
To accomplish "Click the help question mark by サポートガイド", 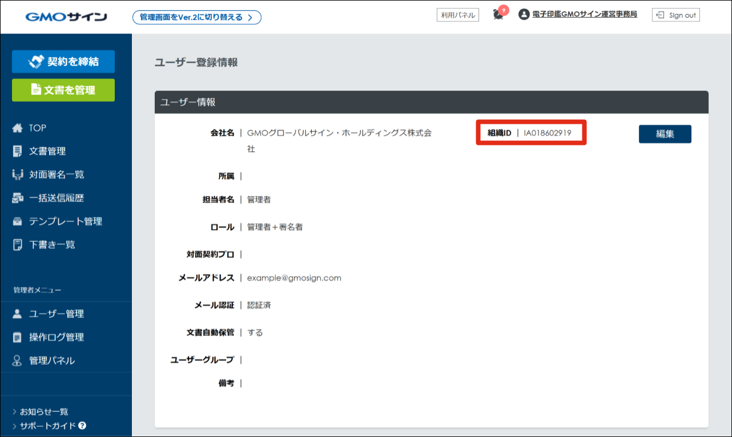I will coord(82,426).
